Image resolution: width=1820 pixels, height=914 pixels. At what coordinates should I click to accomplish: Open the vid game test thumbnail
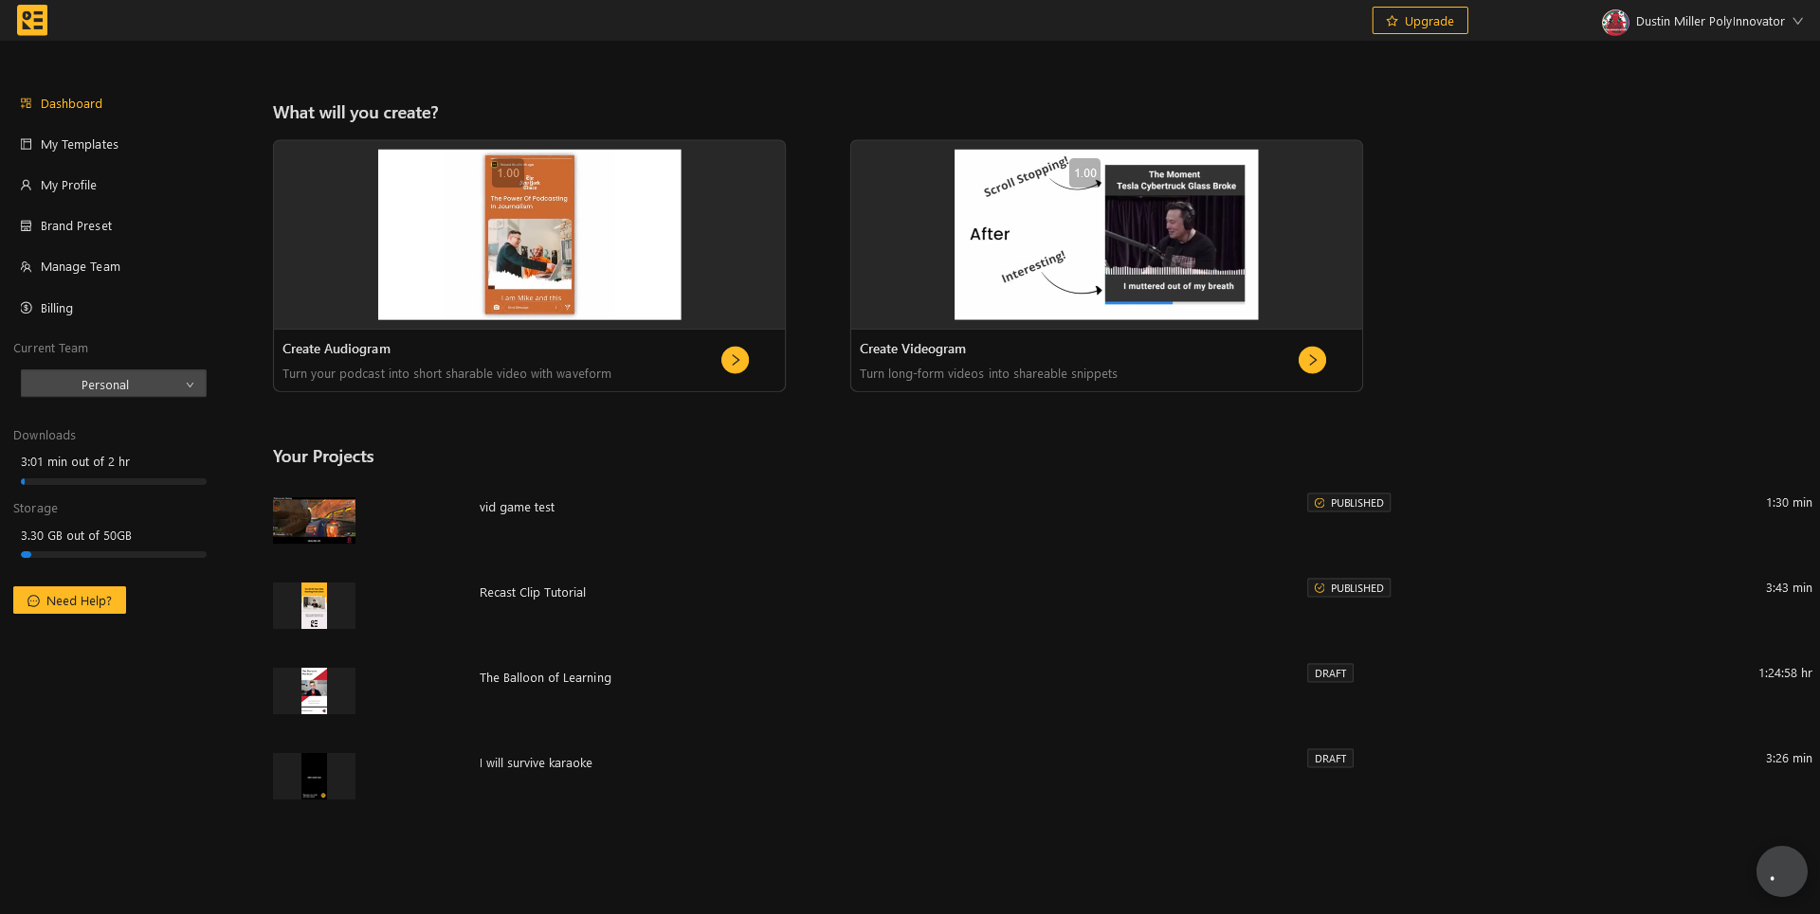pos(314,520)
